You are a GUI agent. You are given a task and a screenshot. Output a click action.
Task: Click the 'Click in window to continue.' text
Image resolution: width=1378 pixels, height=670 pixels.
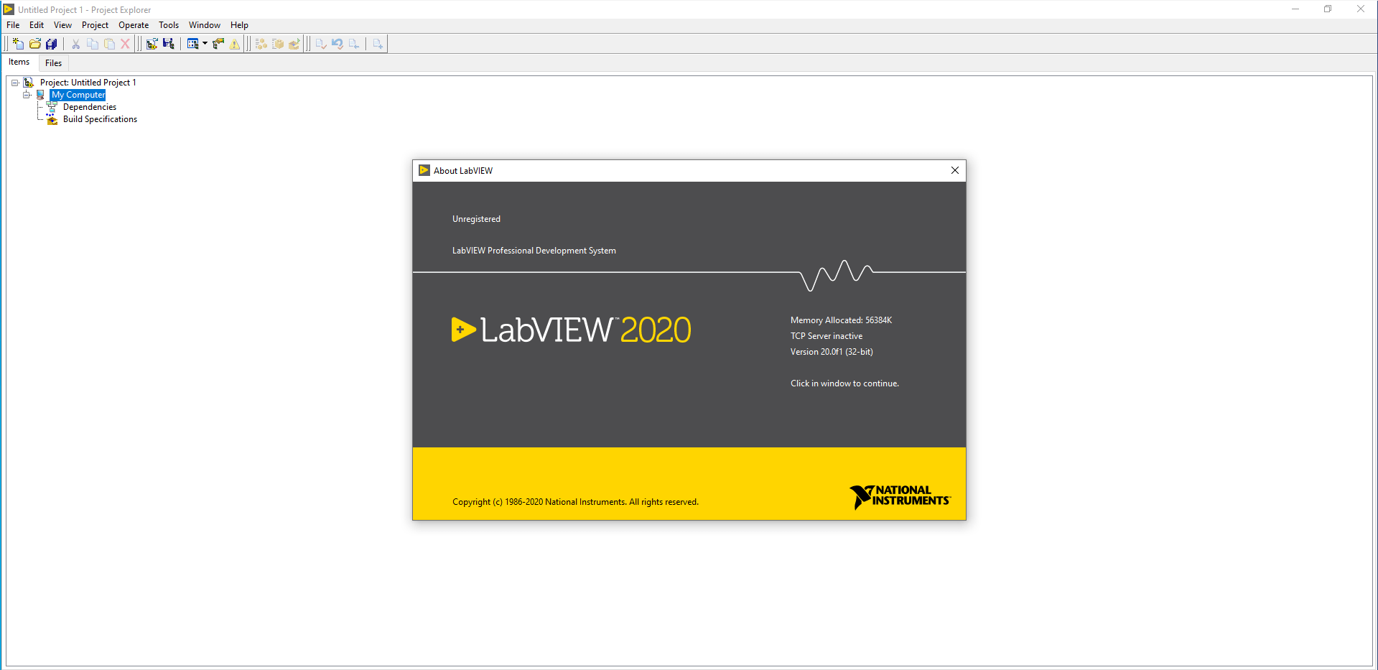coord(844,383)
